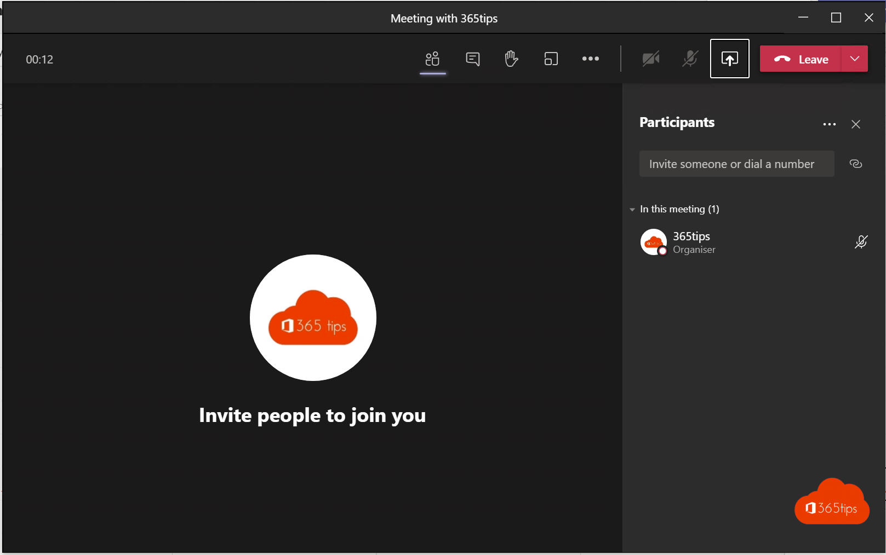Click muted mic icon next to 365tips
This screenshot has height=555, width=886.
861,242
